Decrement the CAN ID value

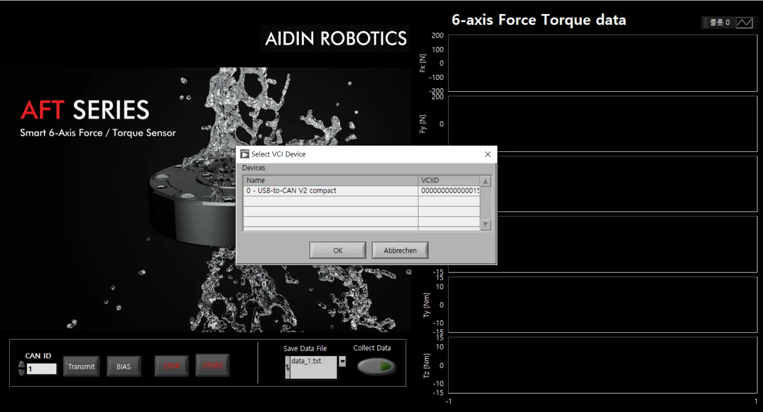21,373
